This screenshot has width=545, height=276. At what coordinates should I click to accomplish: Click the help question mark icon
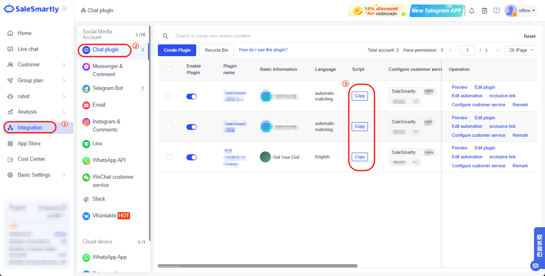click(496, 11)
